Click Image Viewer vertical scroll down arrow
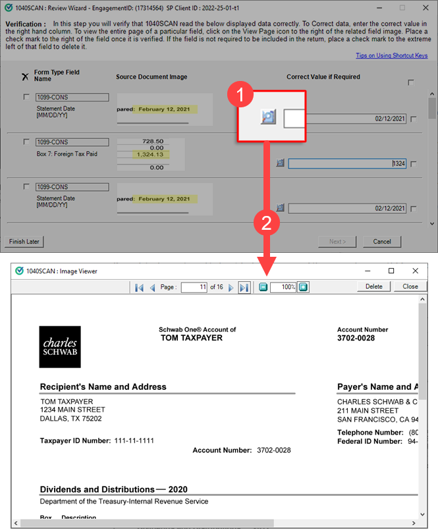 (x=422, y=514)
